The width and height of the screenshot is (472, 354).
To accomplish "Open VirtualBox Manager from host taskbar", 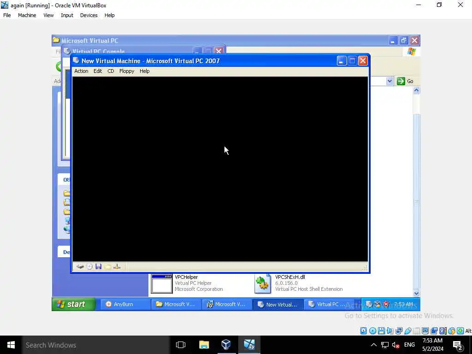I will pos(226,345).
